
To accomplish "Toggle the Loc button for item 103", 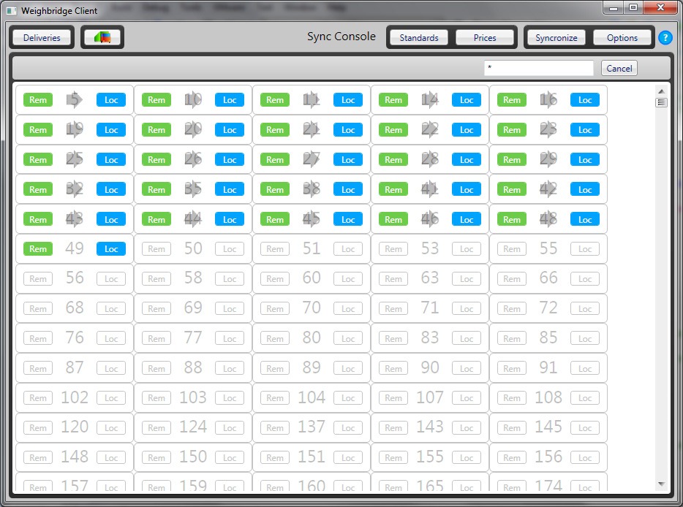I will click(x=230, y=398).
